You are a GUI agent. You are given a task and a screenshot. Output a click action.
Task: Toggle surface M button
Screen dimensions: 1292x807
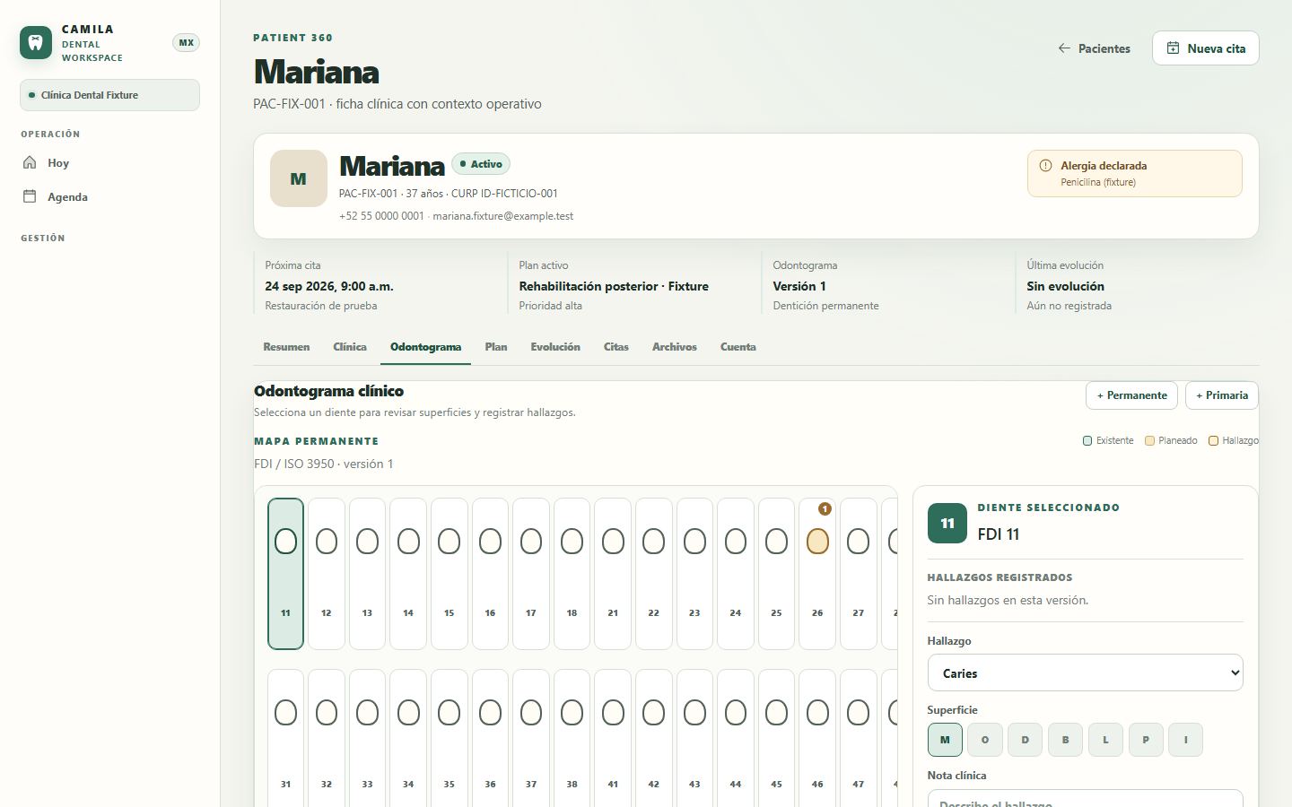tap(945, 740)
